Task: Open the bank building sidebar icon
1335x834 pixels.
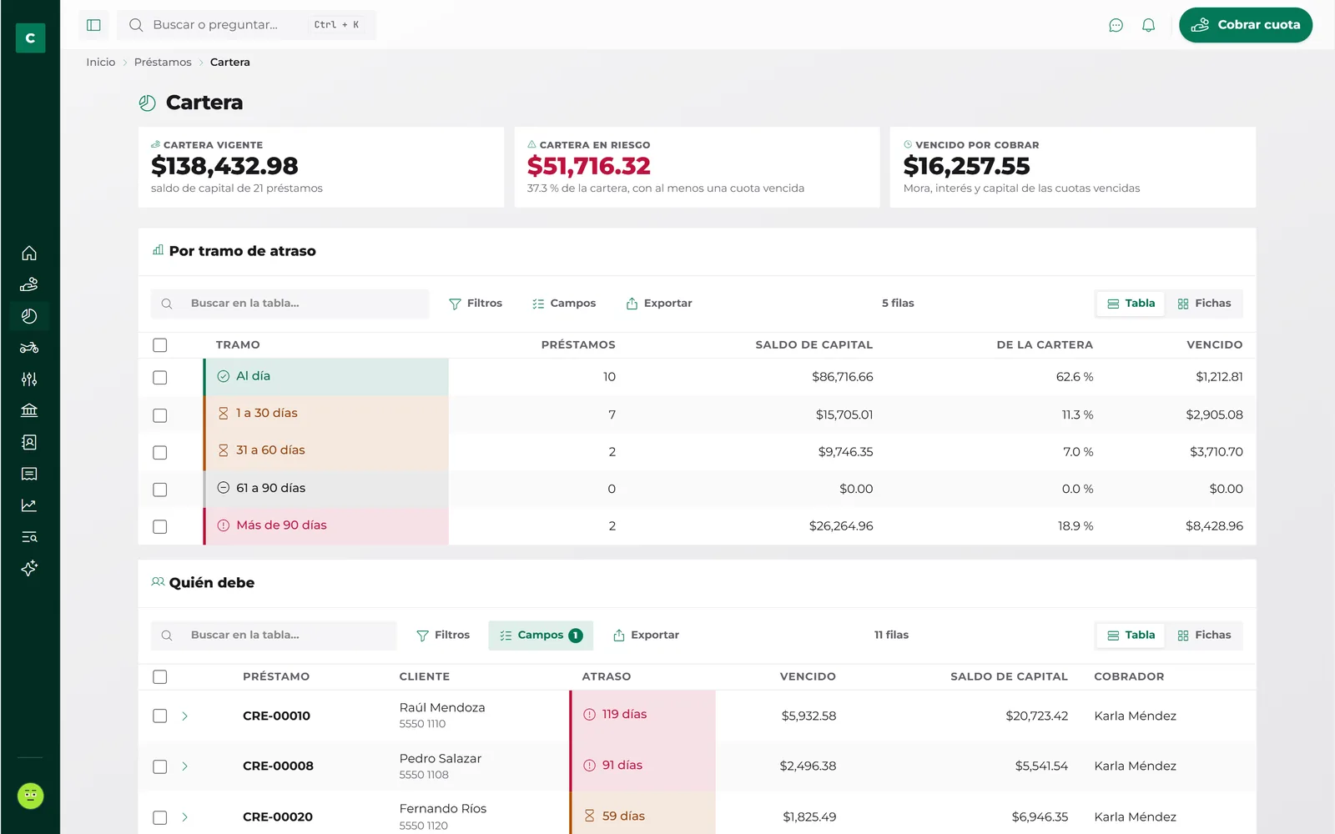Action: (x=29, y=410)
